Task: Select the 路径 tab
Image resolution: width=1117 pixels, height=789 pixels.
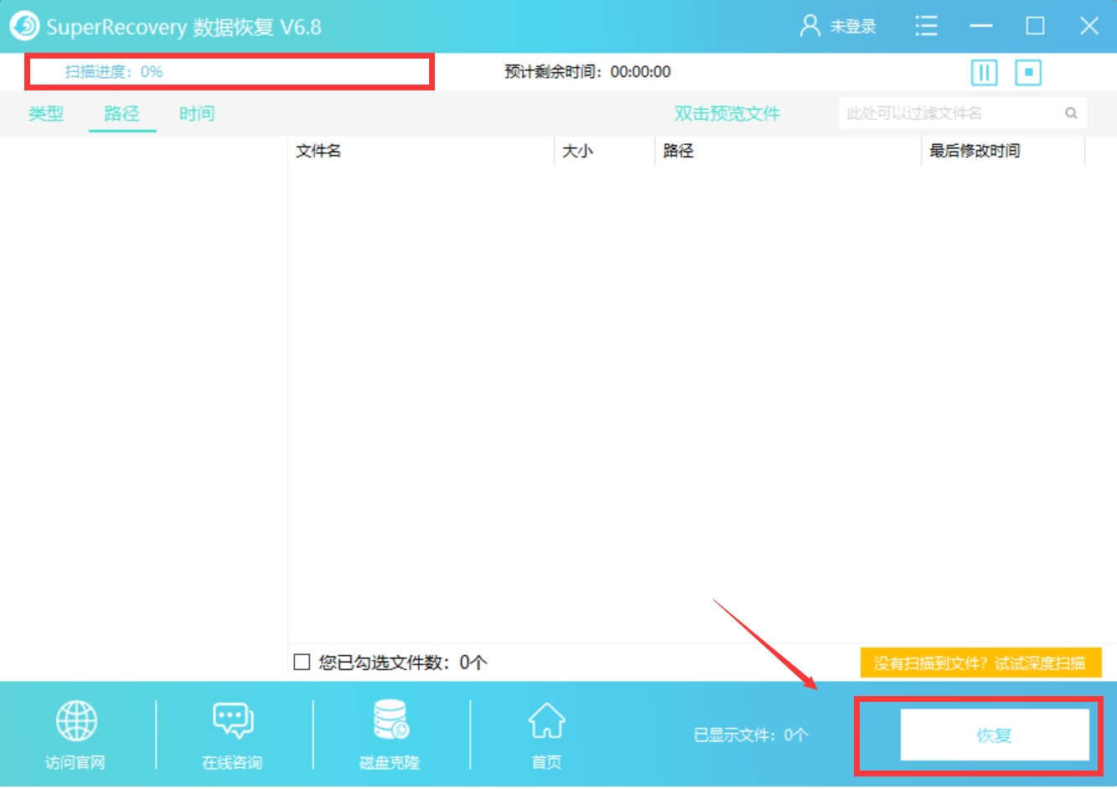Action: tap(122, 113)
